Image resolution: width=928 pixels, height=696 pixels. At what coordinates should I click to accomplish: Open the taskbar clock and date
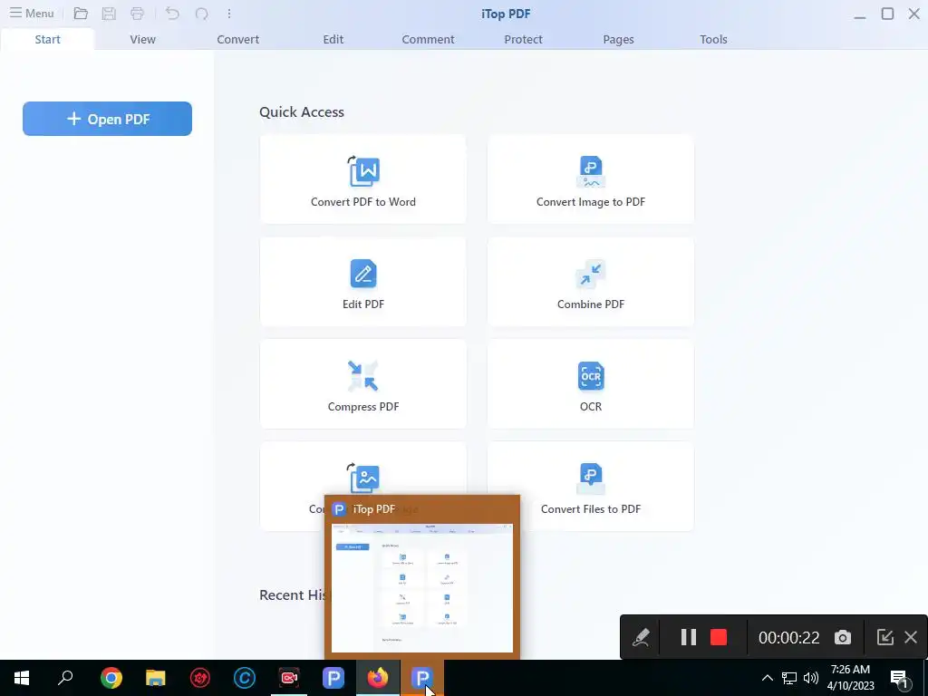(850, 678)
